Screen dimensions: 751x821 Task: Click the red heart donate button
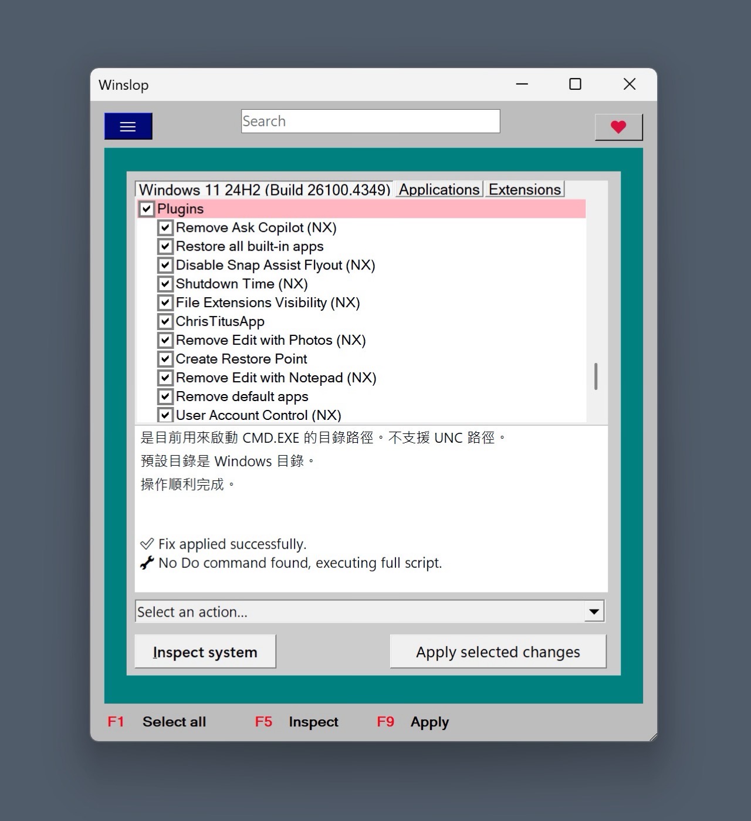pyautogui.click(x=618, y=127)
